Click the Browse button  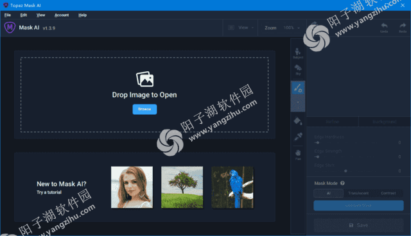tap(144, 109)
